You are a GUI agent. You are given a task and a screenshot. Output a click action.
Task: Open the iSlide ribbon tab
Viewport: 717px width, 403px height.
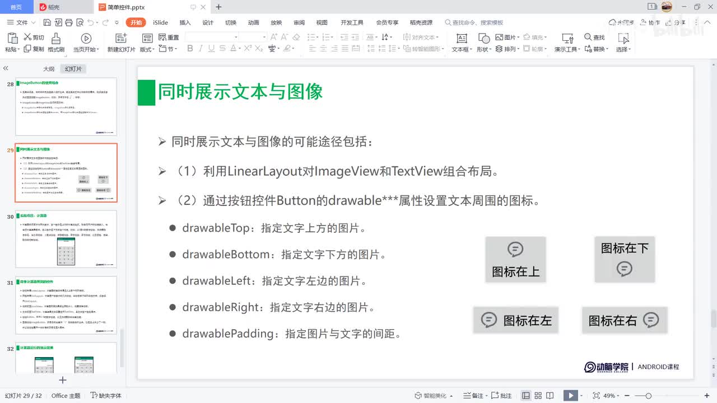[161, 22]
